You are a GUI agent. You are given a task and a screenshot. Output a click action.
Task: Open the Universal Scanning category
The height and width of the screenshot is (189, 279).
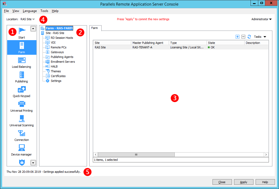[22, 121]
